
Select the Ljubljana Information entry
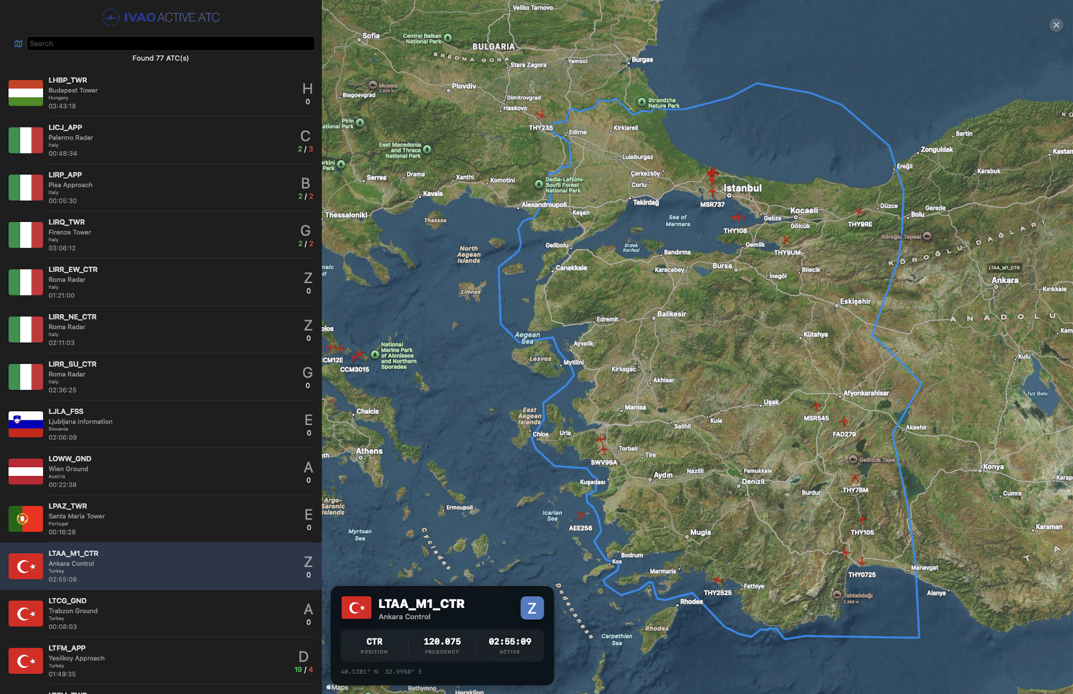(161, 424)
